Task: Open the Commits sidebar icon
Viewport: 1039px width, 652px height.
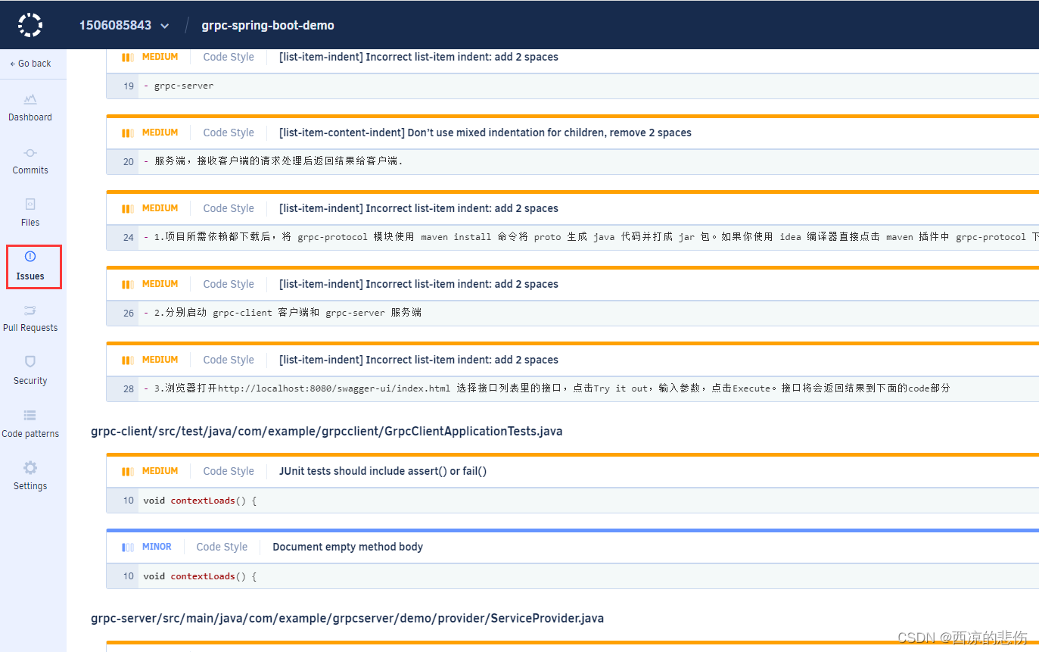Action: [30, 152]
